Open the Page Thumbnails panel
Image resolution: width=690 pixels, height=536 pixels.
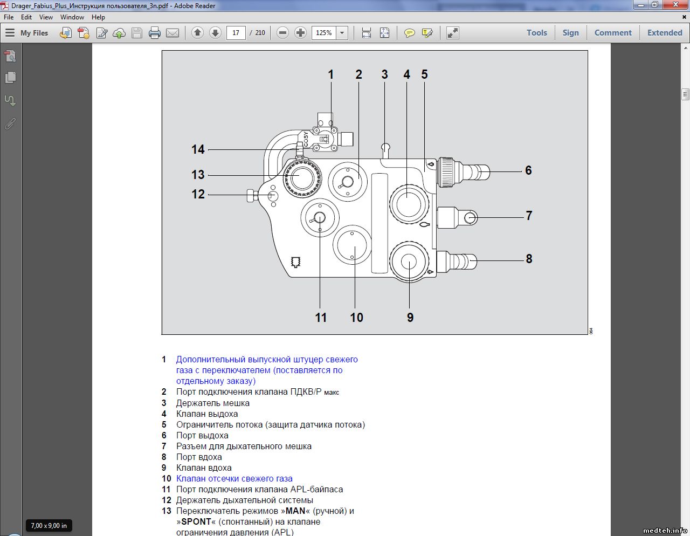(x=10, y=78)
